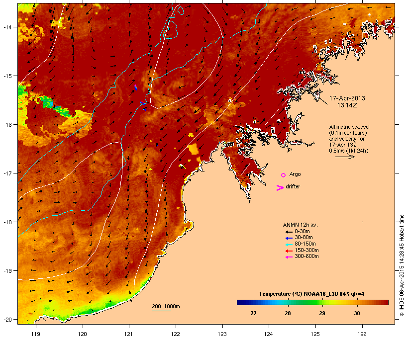Click the latitude label -15

[7, 76]
